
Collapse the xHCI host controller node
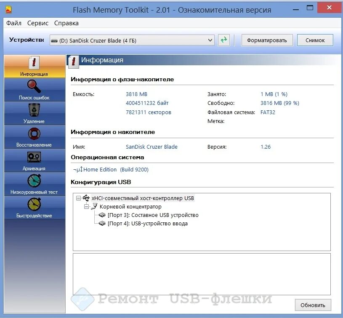click(x=78, y=198)
